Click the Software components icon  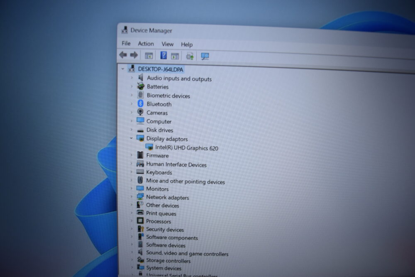(x=140, y=236)
